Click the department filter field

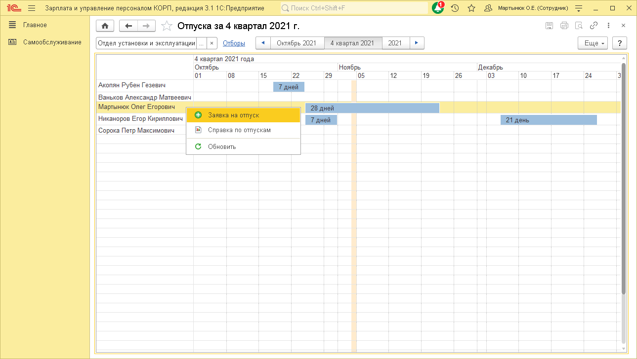pyautogui.click(x=146, y=43)
